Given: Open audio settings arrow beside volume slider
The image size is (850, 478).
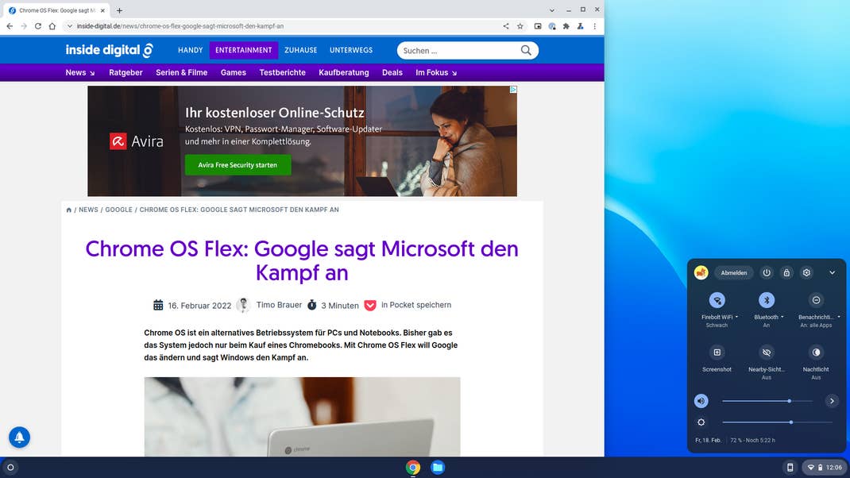Looking at the screenshot, I should [832, 401].
